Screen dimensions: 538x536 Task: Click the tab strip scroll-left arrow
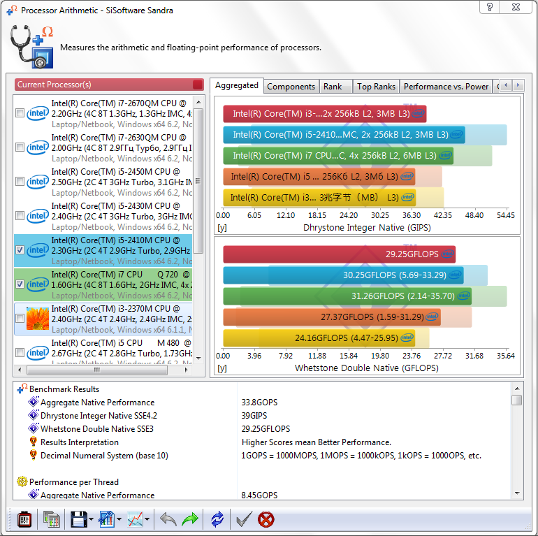(506, 85)
